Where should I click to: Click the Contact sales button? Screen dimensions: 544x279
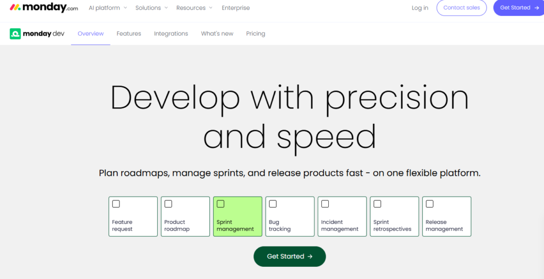[x=462, y=7]
